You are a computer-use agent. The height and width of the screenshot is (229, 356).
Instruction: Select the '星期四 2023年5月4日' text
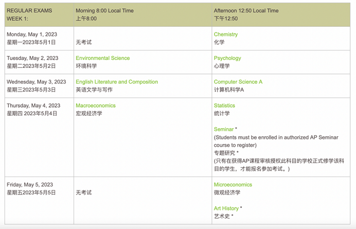32,113
